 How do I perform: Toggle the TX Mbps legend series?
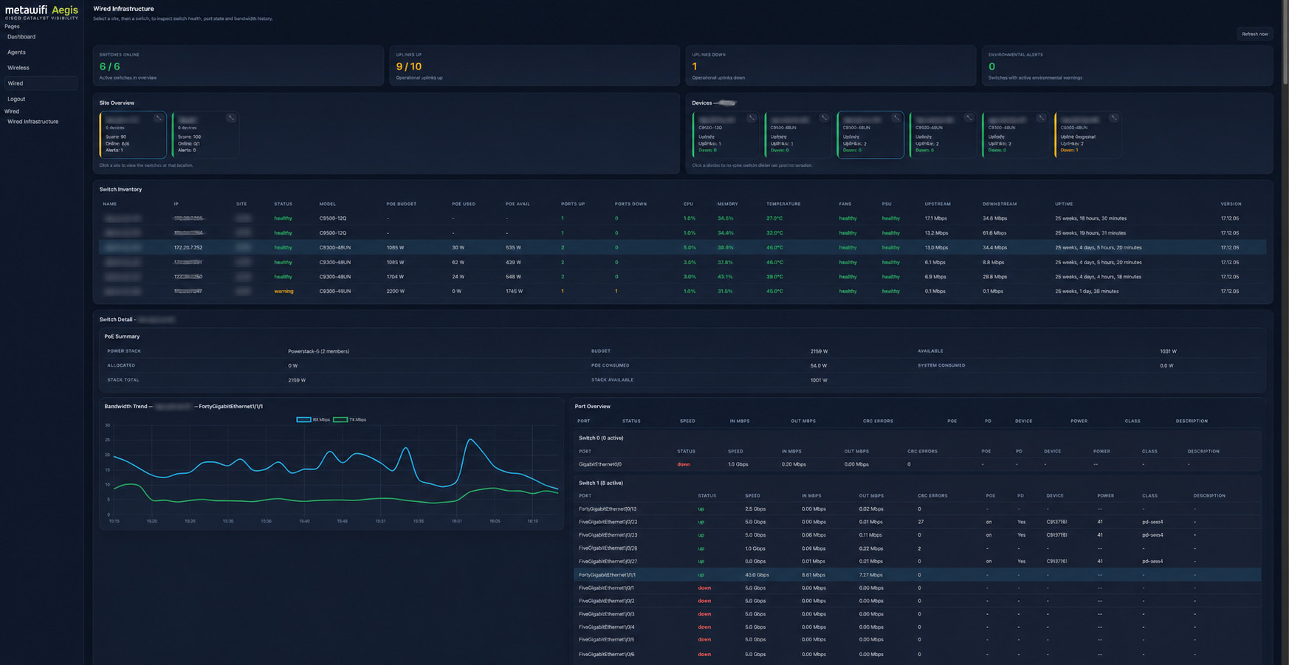(x=350, y=419)
